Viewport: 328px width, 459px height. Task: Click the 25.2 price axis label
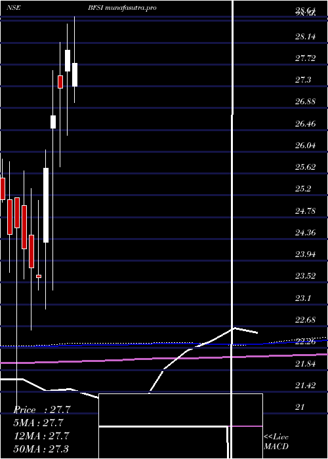(303, 189)
